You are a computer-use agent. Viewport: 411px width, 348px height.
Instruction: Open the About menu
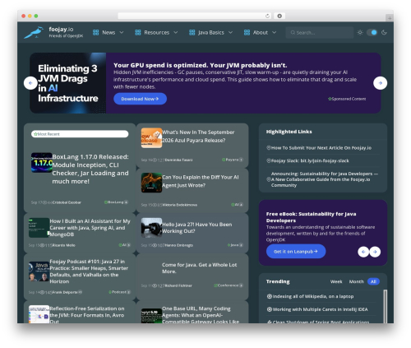(261, 32)
